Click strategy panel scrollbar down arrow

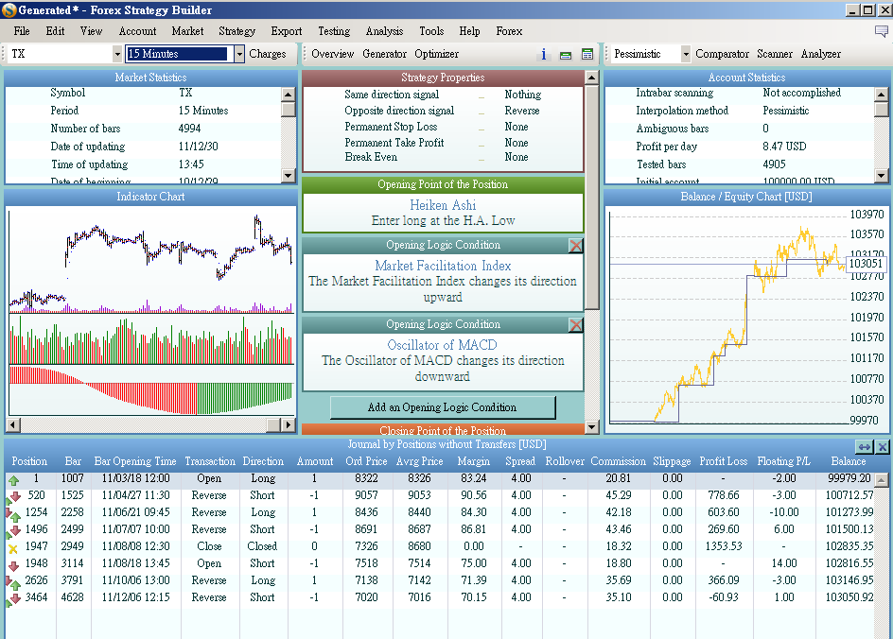pos(592,427)
